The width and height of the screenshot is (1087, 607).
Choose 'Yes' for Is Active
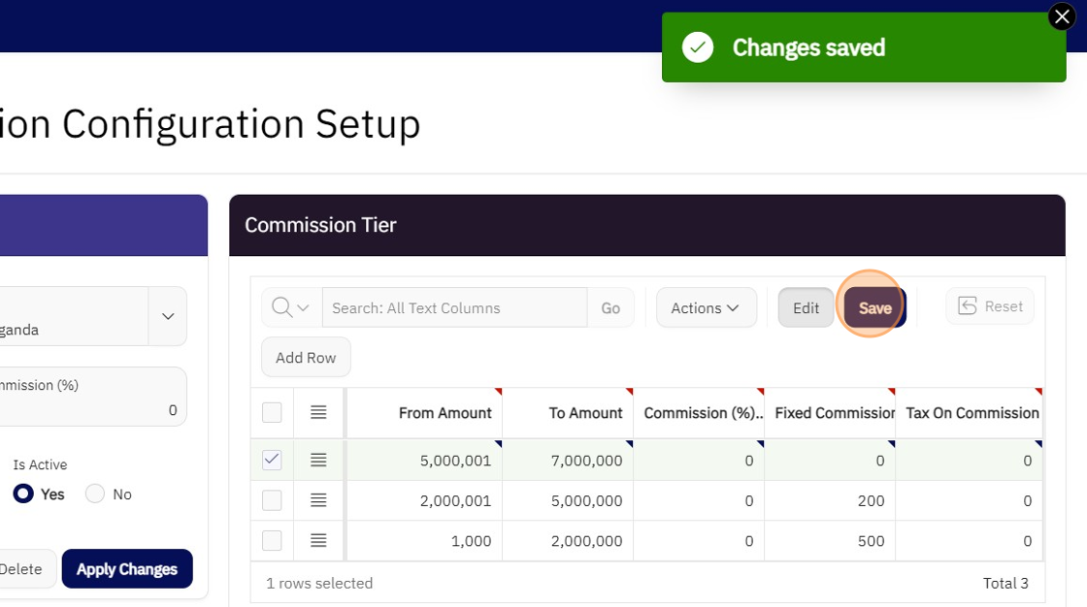pyautogui.click(x=23, y=495)
